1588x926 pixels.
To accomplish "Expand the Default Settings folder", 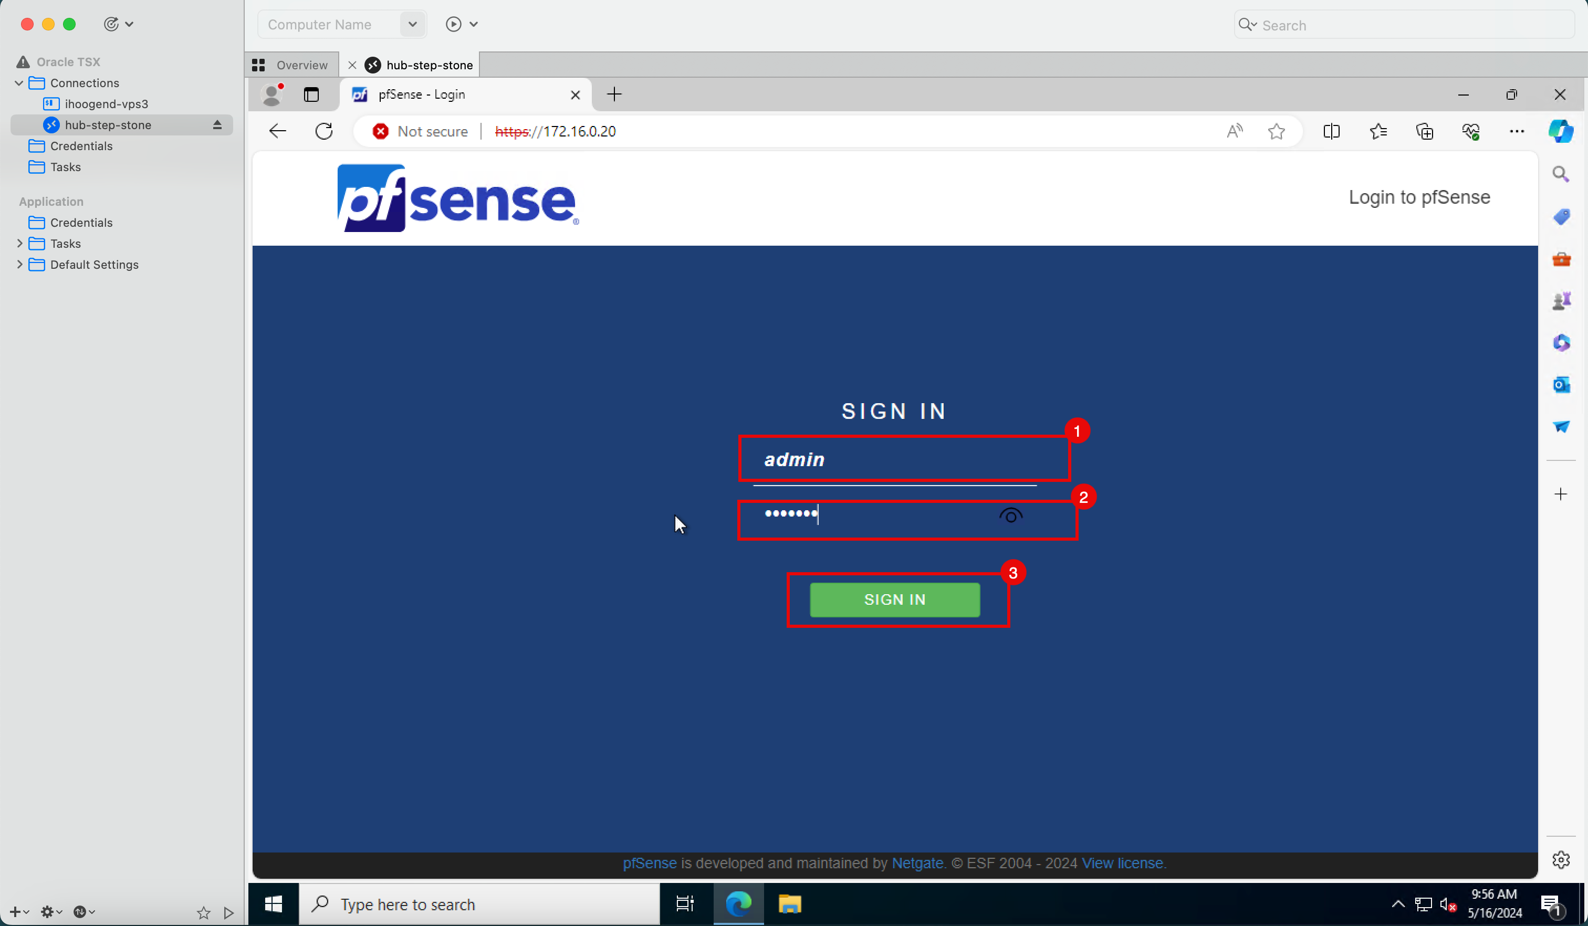I will 19,265.
